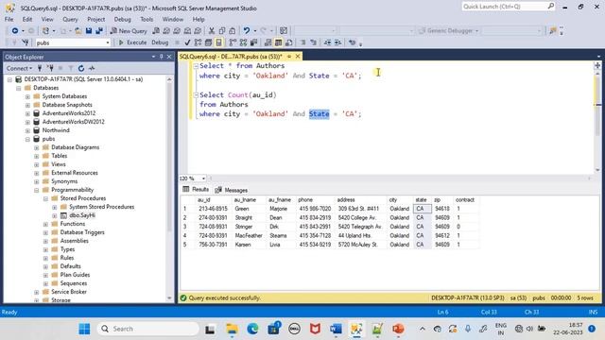The width and height of the screenshot is (605, 340).
Task: Open the pubs database dropdown
Action: point(108,42)
